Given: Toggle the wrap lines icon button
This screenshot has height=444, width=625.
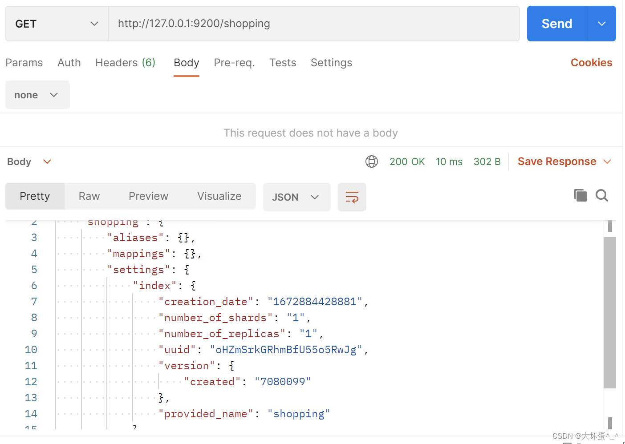Looking at the screenshot, I should click(x=352, y=197).
